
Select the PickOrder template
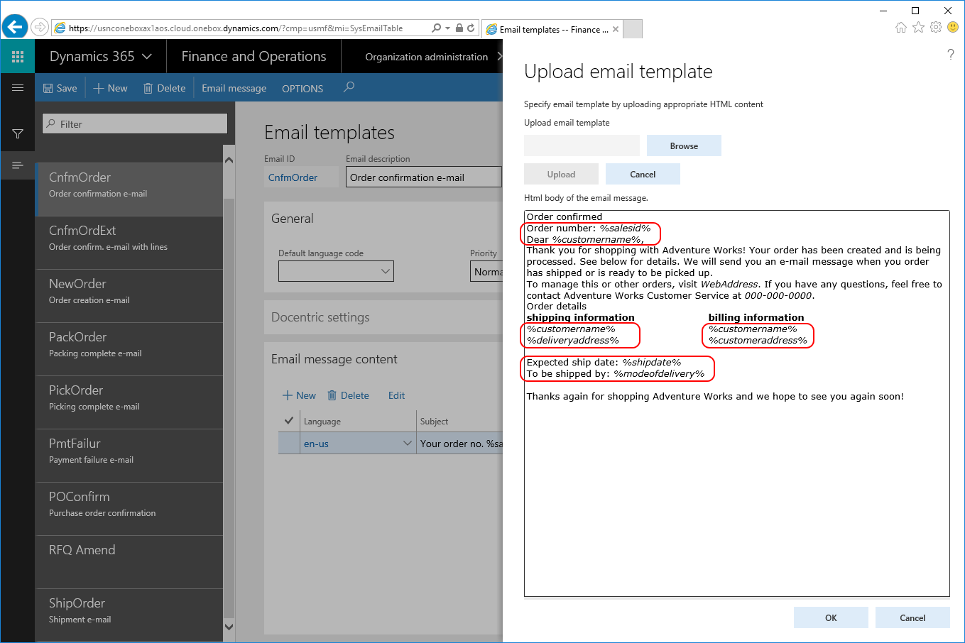129,402
